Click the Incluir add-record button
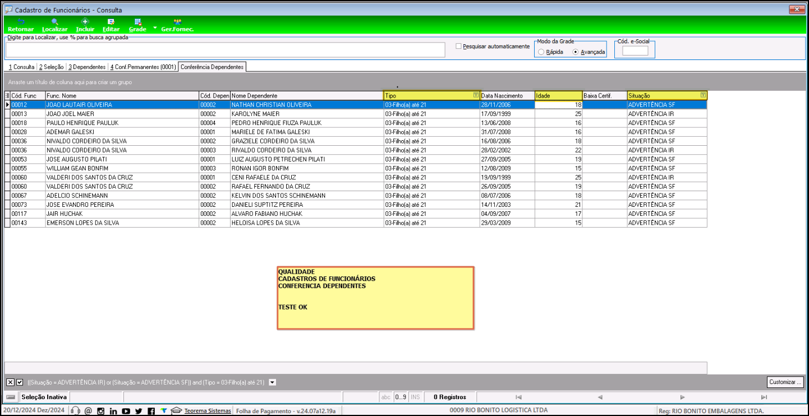 85,25
